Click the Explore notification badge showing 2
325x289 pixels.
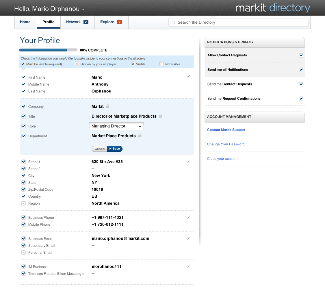[120, 22]
